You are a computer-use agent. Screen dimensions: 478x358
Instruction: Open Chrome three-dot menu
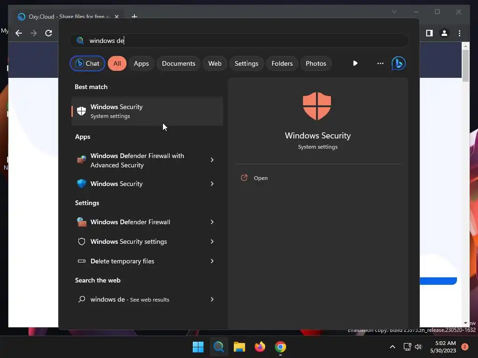point(459,33)
